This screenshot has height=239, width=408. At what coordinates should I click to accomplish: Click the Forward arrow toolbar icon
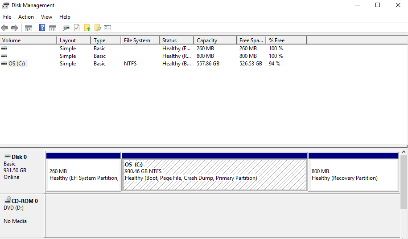click(x=15, y=28)
